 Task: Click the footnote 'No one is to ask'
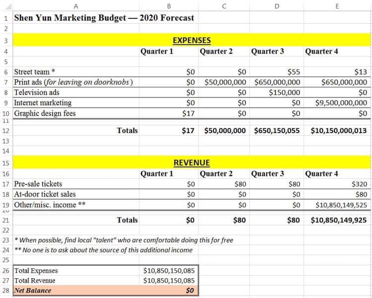pyautogui.click(x=104, y=250)
